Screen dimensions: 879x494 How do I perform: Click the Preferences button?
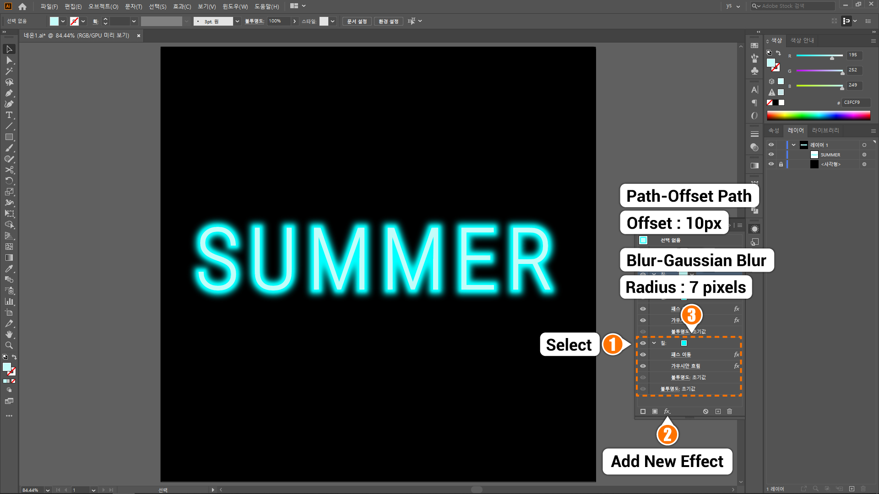click(388, 21)
